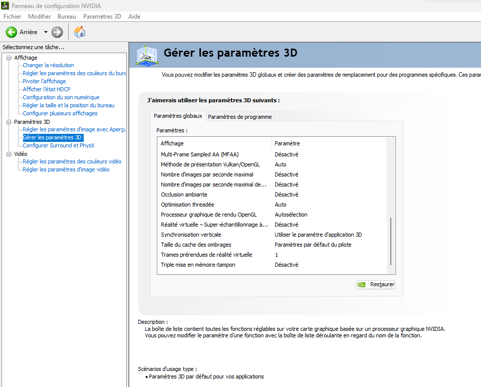Click the forward navigation arrow icon
Viewport: 481px width, 387px height.
point(57,32)
